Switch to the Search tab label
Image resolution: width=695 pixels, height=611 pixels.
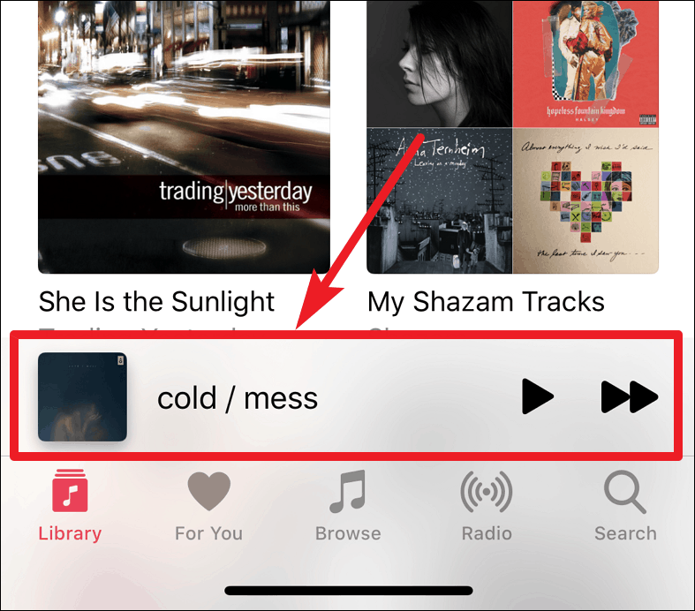(x=625, y=533)
